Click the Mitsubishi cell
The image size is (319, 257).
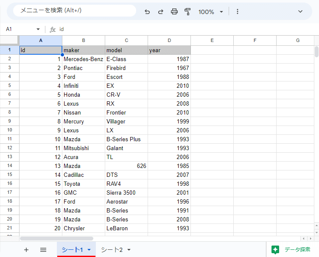[x=84, y=148]
